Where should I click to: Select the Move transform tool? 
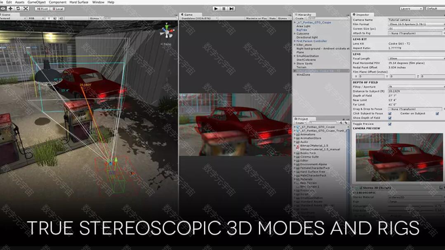[x=11, y=9]
